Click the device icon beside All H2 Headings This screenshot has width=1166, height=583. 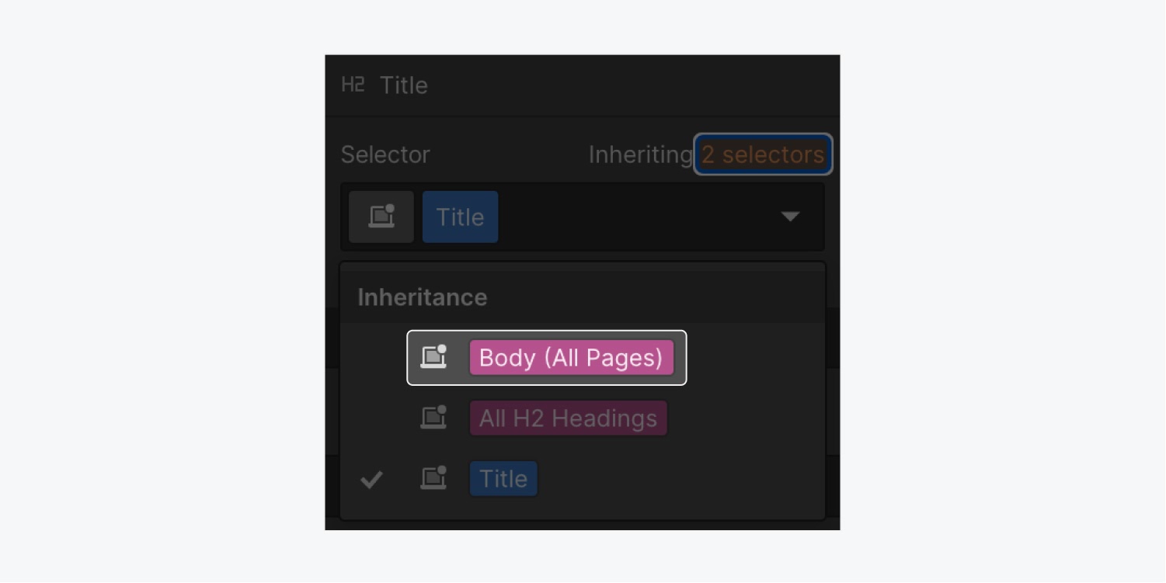(x=433, y=418)
